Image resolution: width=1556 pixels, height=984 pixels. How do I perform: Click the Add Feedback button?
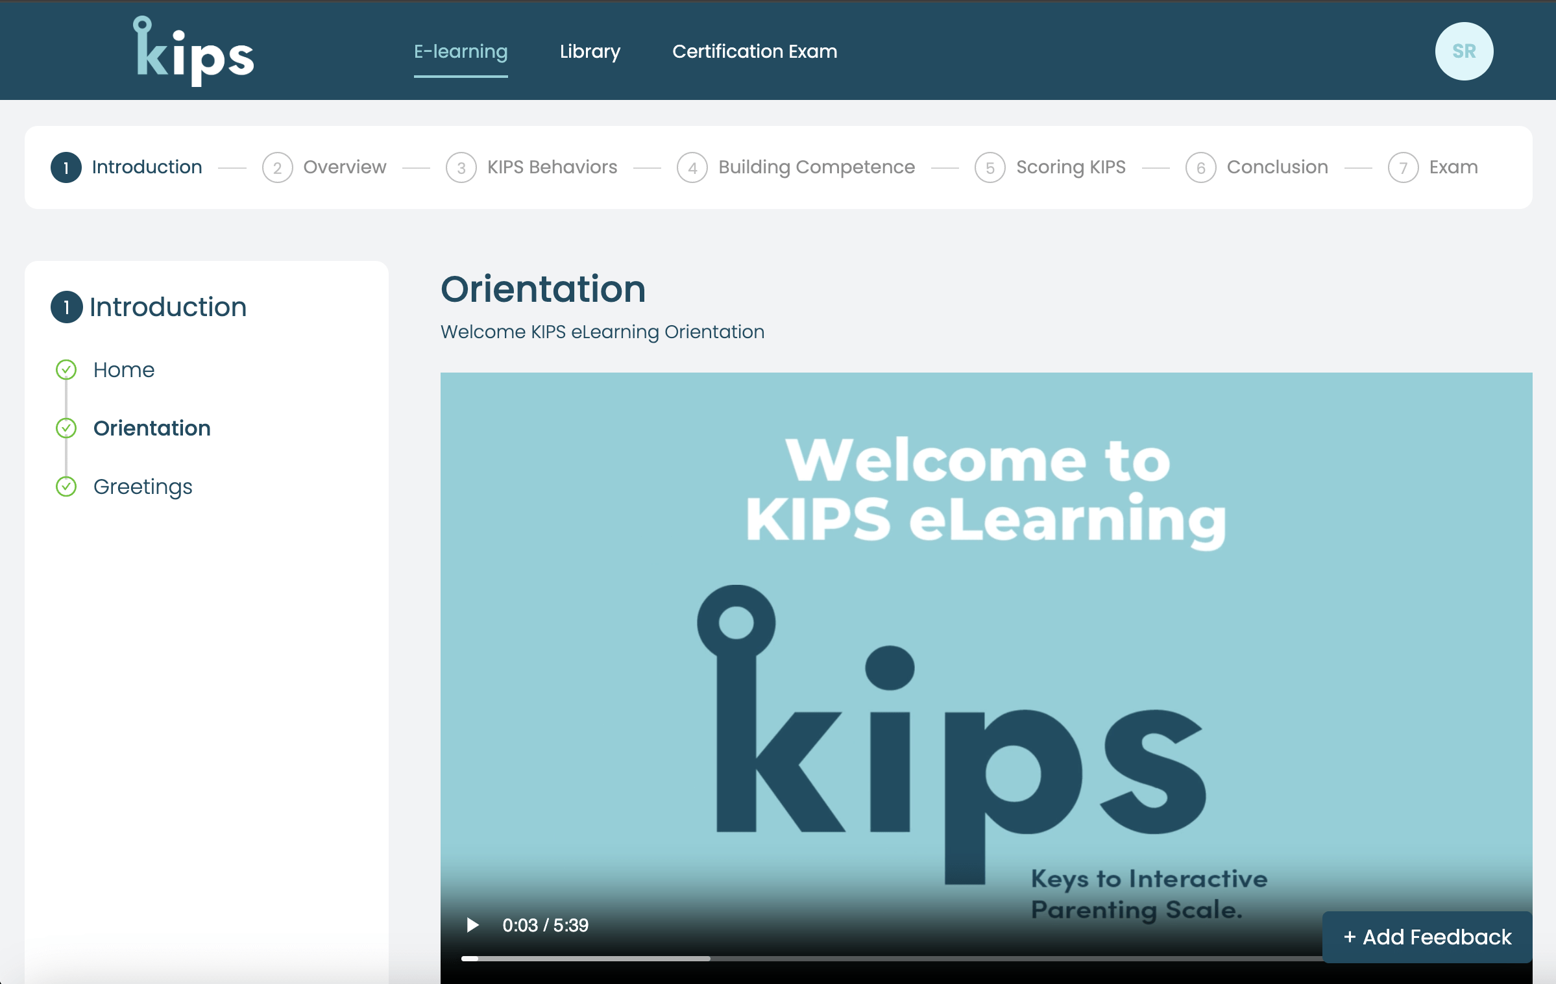coord(1427,937)
